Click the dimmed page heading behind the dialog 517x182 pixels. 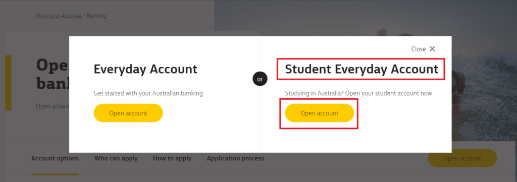[x=53, y=75]
